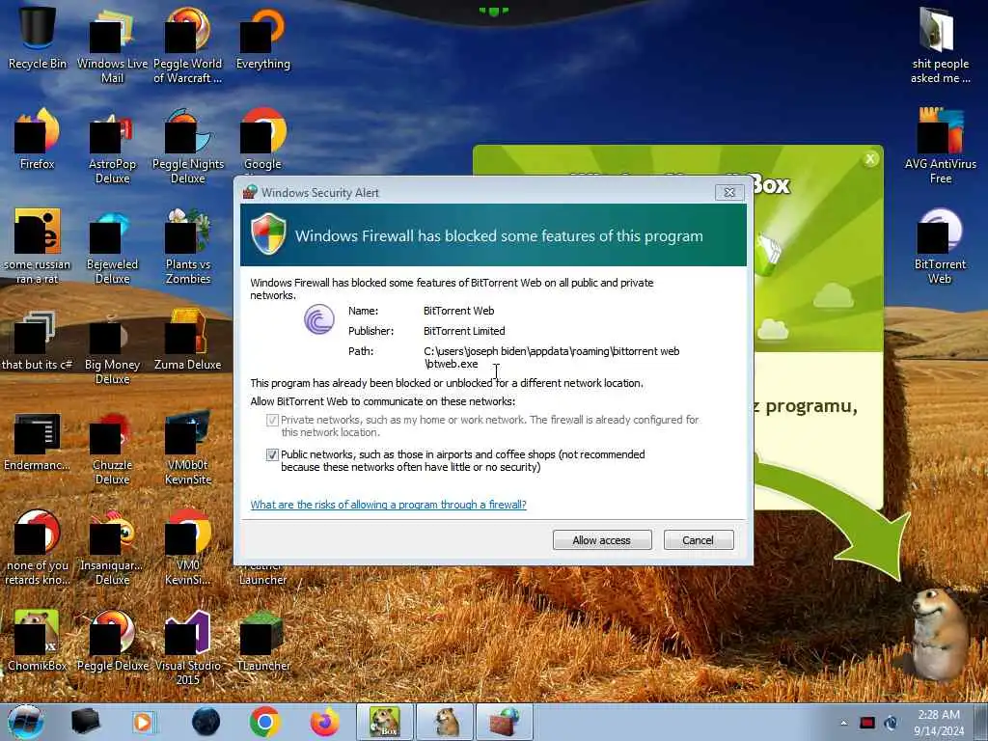Viewport: 988px width, 741px height.
Task: Select the 'that but its c#' desktop icon
Action: click(38, 341)
